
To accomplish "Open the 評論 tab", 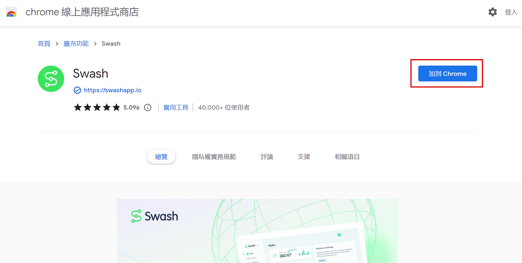I will coord(267,157).
